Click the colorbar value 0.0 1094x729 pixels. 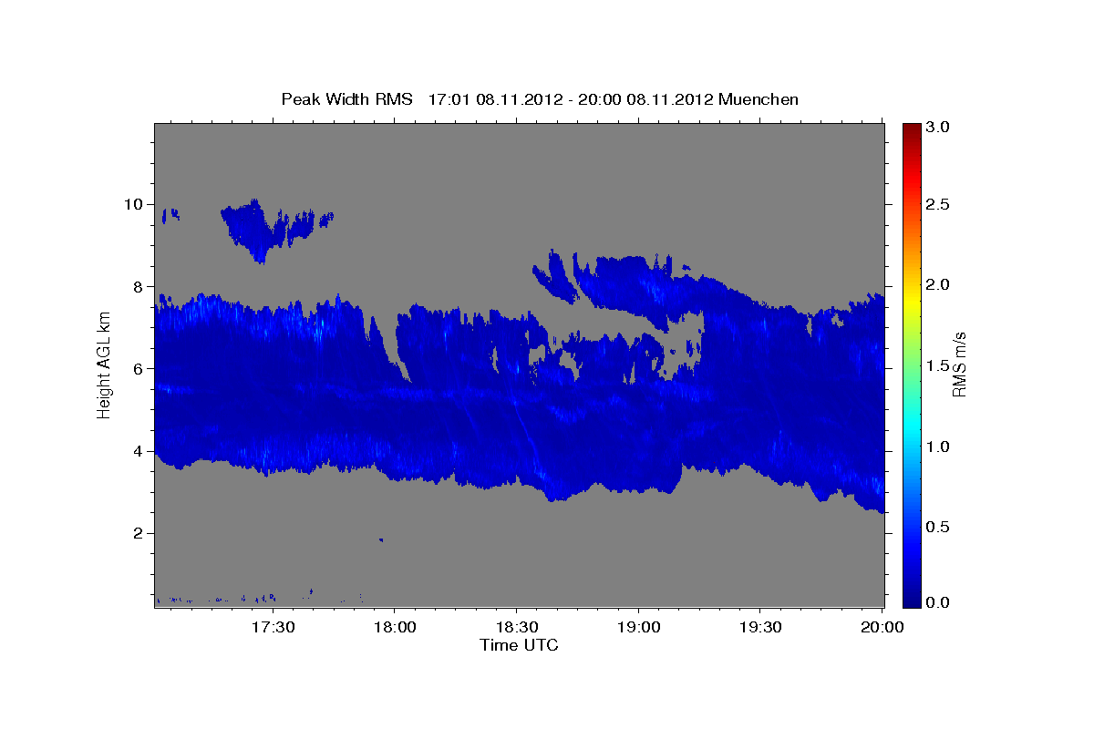point(938,602)
